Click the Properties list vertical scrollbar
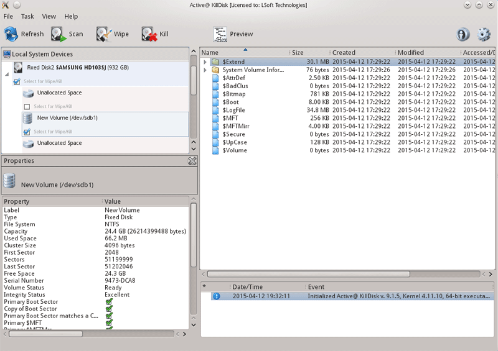The image size is (498, 351). pos(194,235)
